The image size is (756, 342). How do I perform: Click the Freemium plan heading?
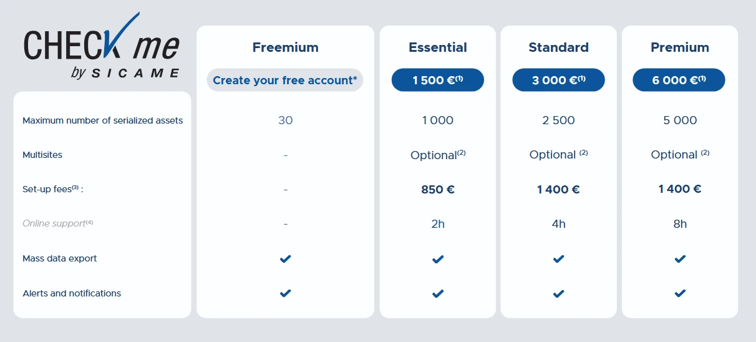click(285, 47)
